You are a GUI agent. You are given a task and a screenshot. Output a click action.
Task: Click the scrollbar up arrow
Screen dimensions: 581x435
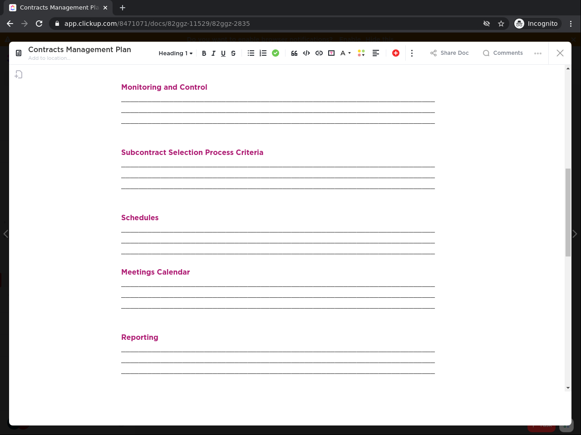click(x=568, y=69)
